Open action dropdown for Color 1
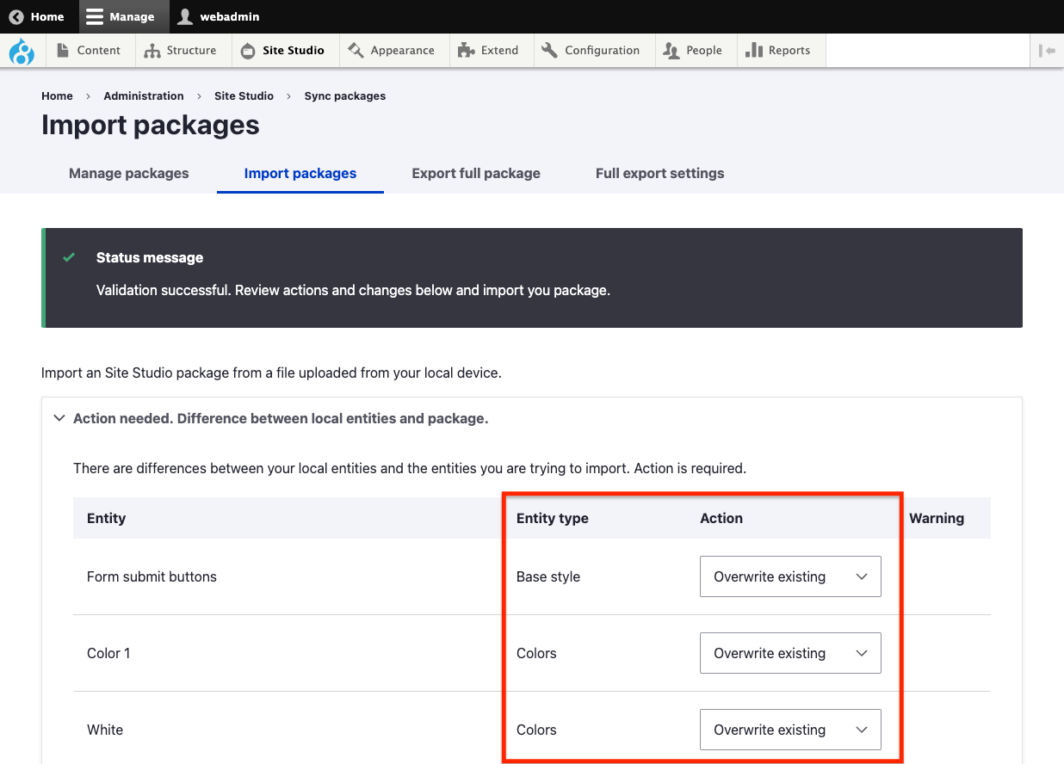The image size is (1064, 764). pos(790,653)
